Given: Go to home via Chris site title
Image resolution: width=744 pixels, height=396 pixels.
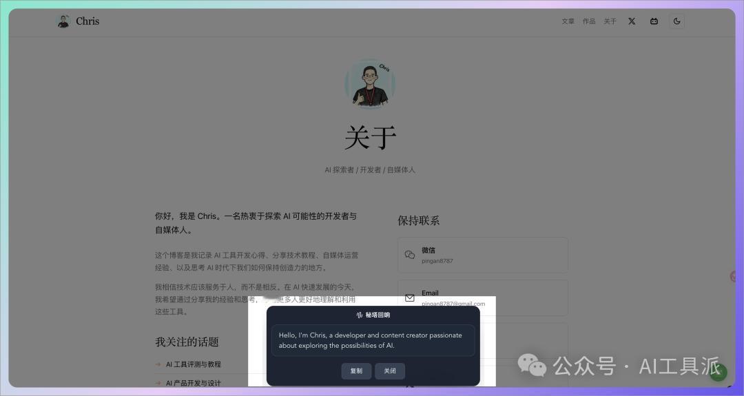Looking at the screenshot, I should (87, 21).
